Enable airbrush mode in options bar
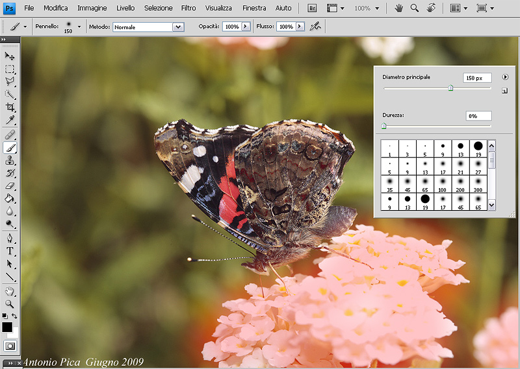 click(315, 27)
